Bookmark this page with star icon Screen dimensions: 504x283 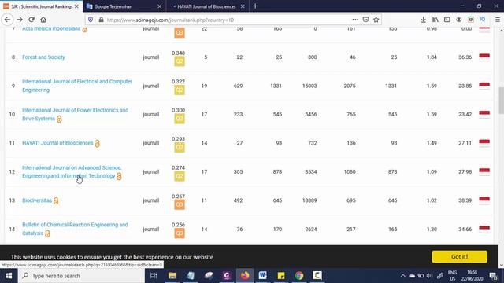(376, 20)
